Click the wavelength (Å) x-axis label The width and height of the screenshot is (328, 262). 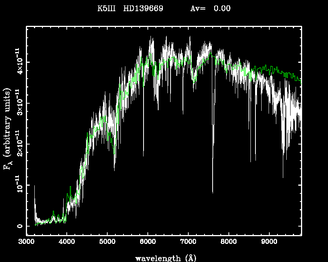164,258
